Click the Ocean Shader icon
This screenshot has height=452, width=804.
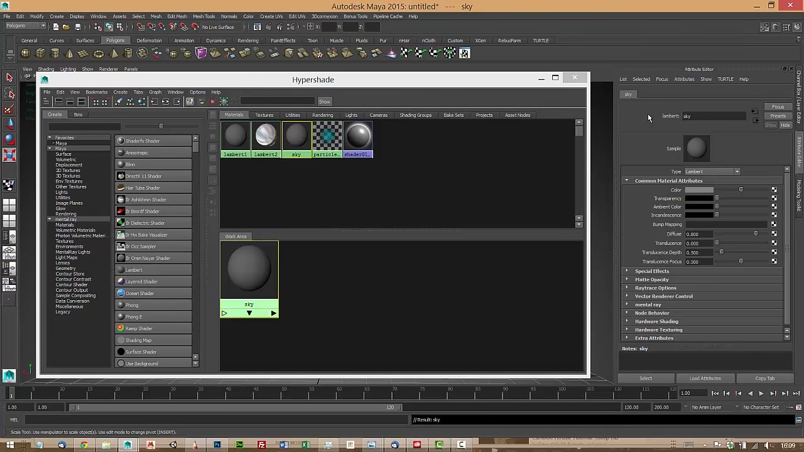(x=121, y=293)
